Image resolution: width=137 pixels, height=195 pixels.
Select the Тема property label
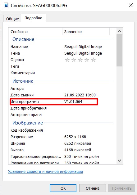(x=15, y=53)
